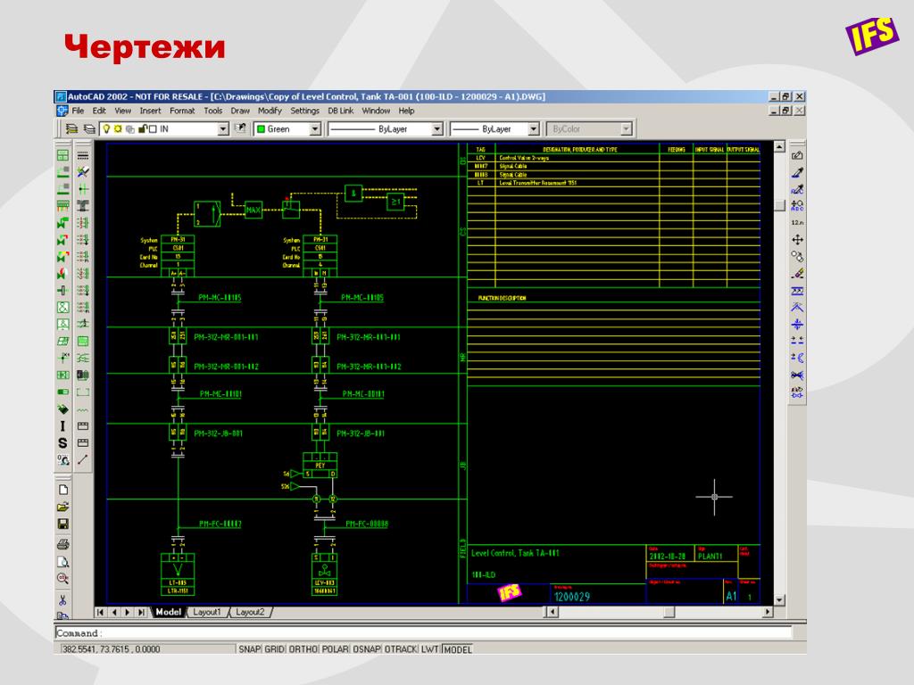Open the second ByLayer lineweight dropdown

click(x=534, y=128)
